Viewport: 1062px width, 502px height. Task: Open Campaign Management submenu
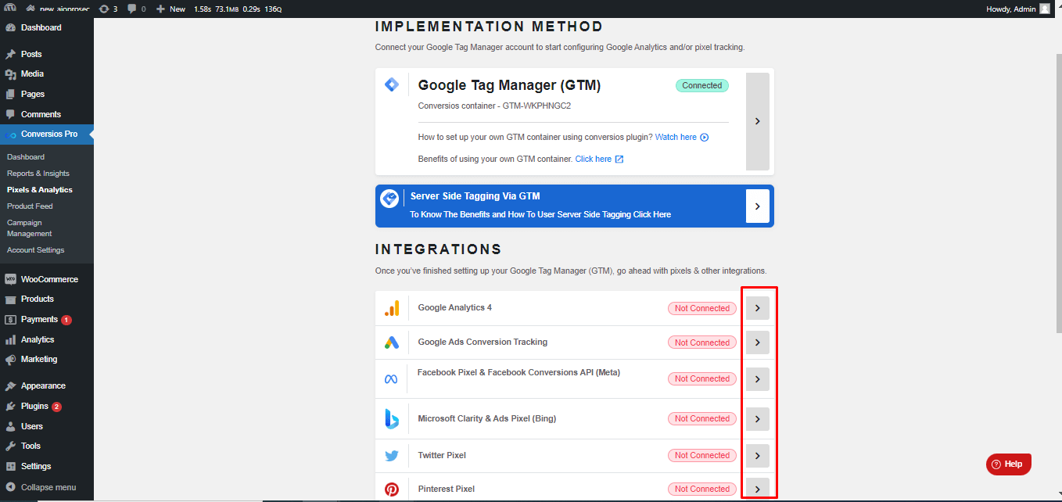click(x=29, y=228)
